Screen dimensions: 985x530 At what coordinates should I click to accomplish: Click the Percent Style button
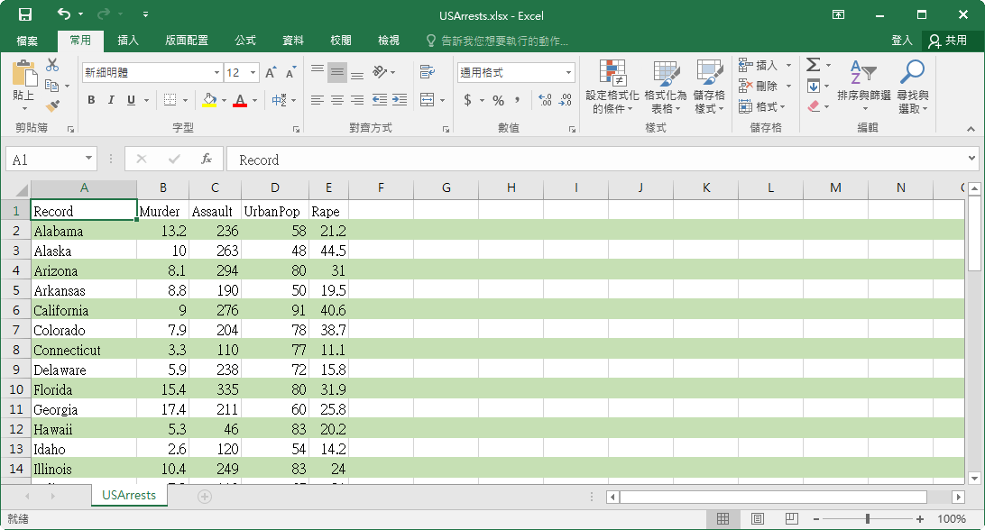498,100
